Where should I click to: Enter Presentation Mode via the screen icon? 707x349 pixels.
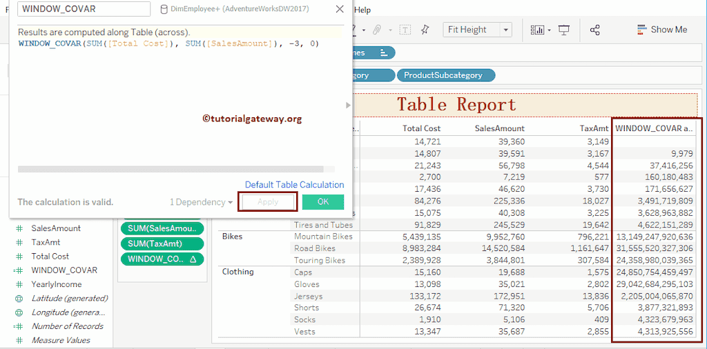[x=564, y=30]
